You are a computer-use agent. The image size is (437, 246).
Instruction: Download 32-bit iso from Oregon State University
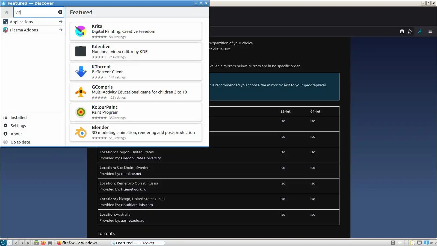pos(283,152)
